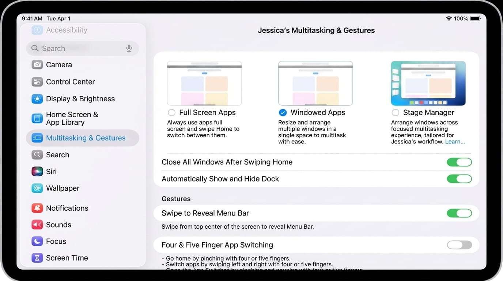Click the Control Center icon

click(37, 82)
